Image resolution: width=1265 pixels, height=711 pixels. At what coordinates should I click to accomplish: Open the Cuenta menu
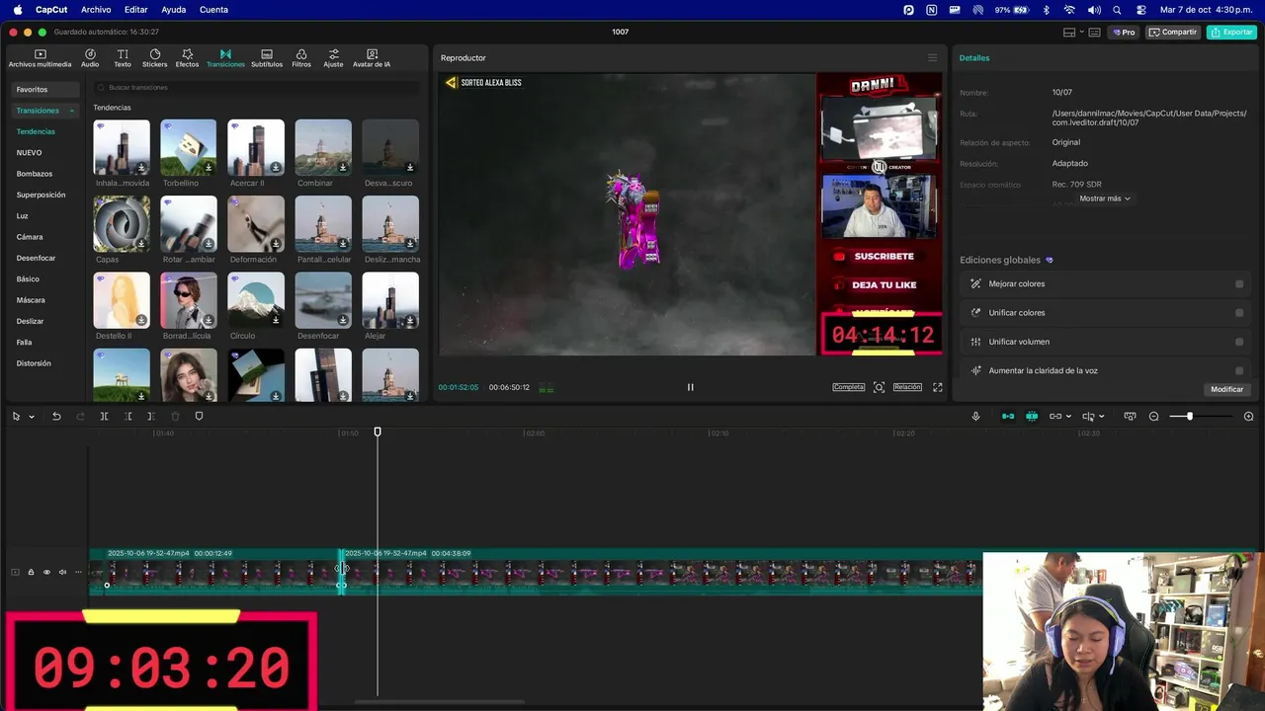point(213,10)
